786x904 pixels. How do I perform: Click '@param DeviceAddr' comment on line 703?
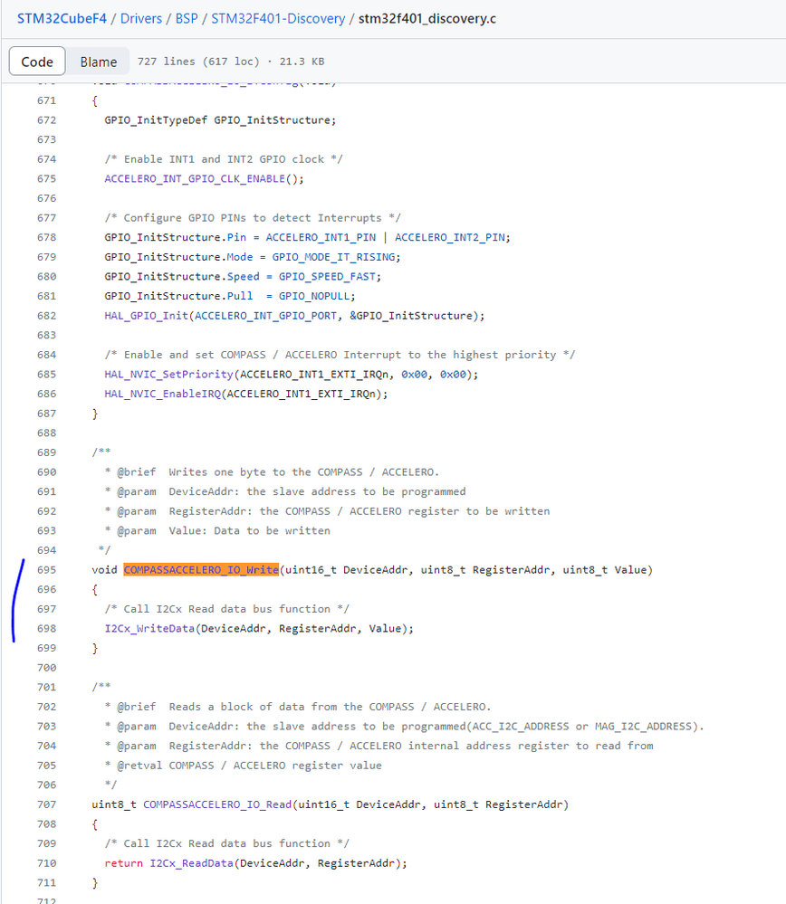[x=405, y=727]
